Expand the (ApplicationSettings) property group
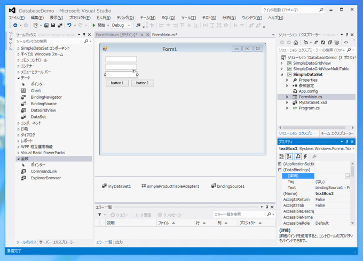The image size is (363, 261). [x=280, y=164]
